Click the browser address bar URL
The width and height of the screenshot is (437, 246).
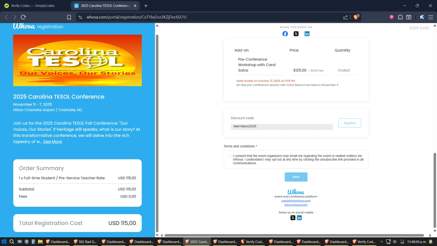point(137,17)
